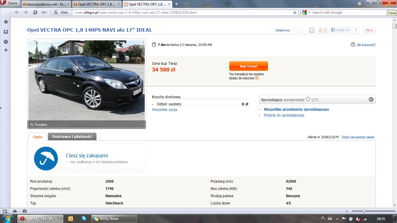This screenshot has height=223, width=397.
Task: Open the Windows Start menu
Action: coord(8,218)
